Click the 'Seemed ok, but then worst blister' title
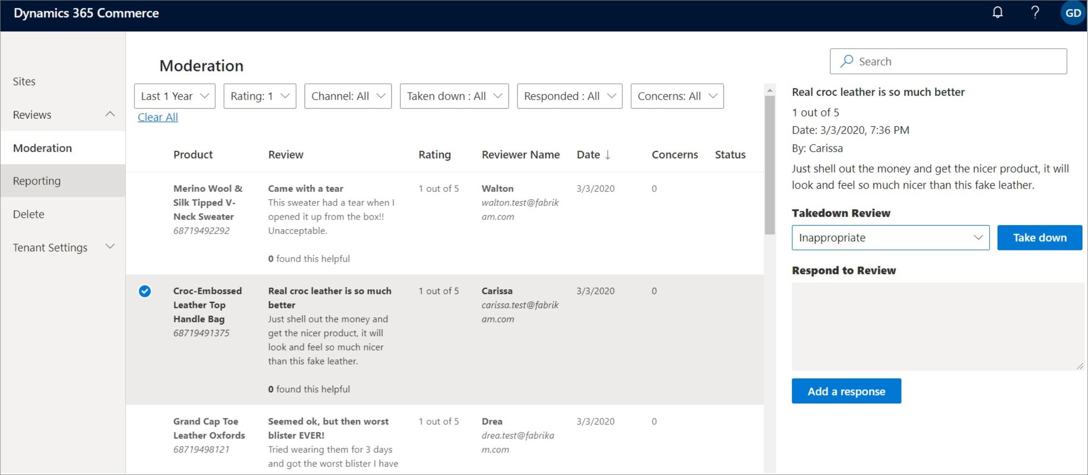Image resolution: width=1088 pixels, height=475 pixels. [328, 428]
